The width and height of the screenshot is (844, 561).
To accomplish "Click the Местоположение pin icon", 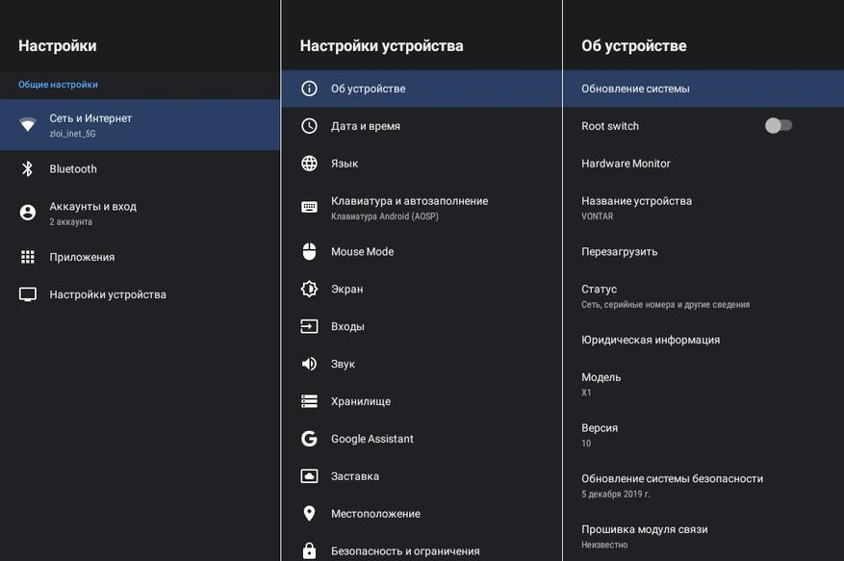I will pyautogui.click(x=309, y=514).
